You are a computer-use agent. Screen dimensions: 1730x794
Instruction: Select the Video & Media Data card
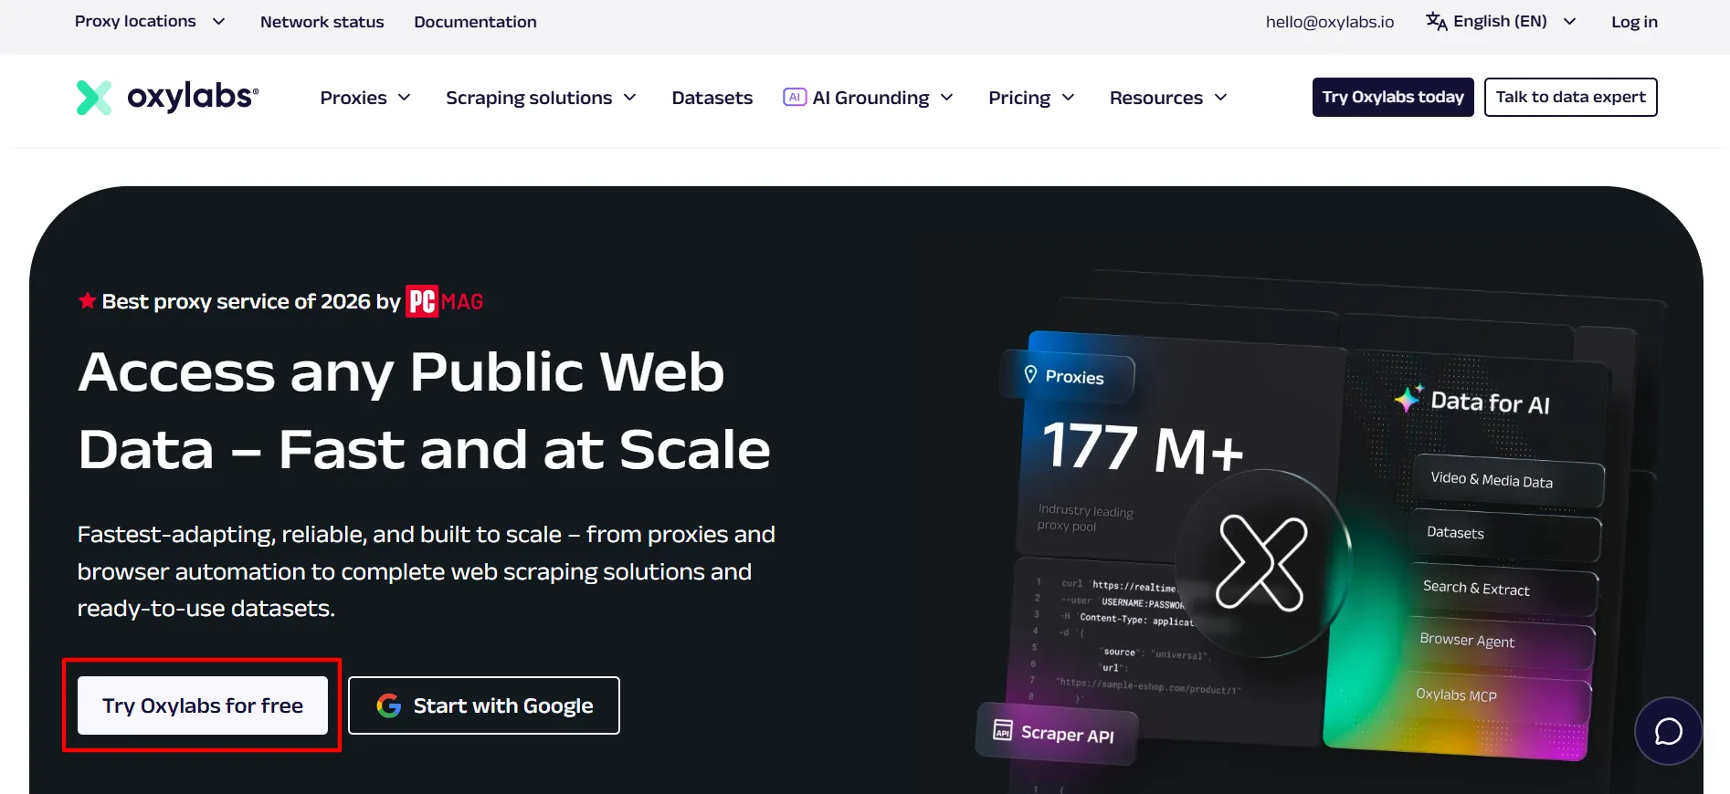1507,480
